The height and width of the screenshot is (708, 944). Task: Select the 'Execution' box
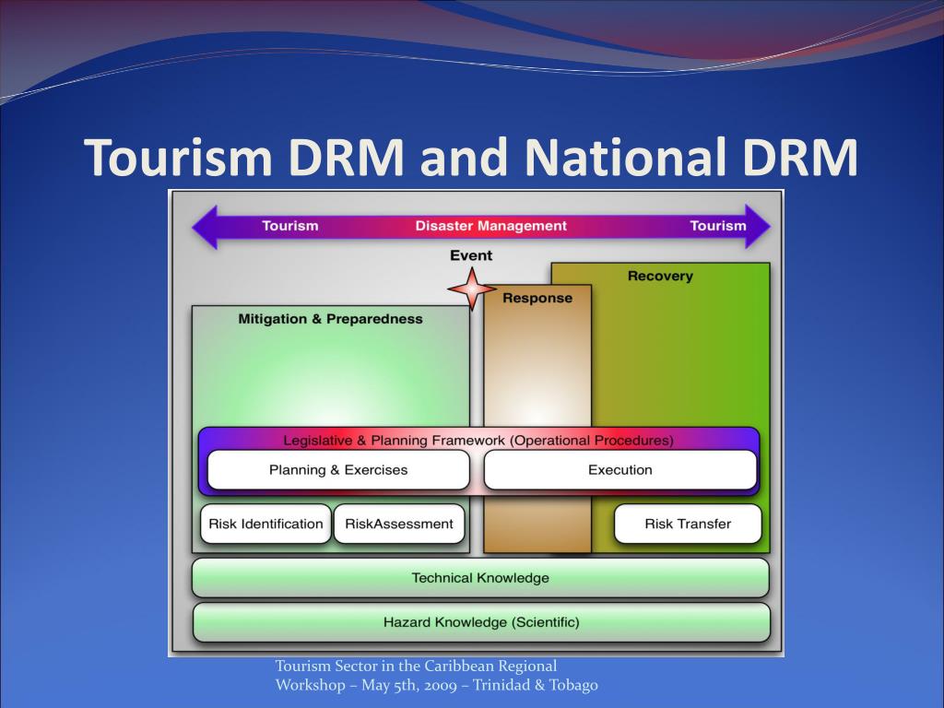tap(620, 469)
